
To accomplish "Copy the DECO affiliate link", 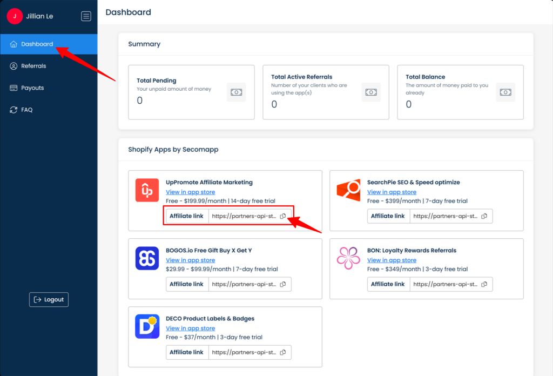I will (x=283, y=352).
